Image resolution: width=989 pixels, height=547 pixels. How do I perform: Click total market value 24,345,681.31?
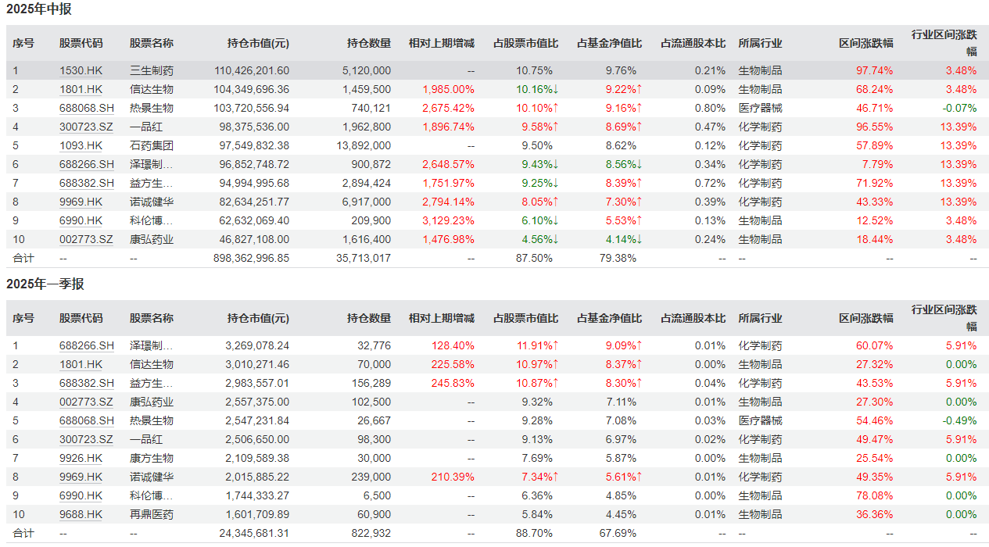[255, 533]
